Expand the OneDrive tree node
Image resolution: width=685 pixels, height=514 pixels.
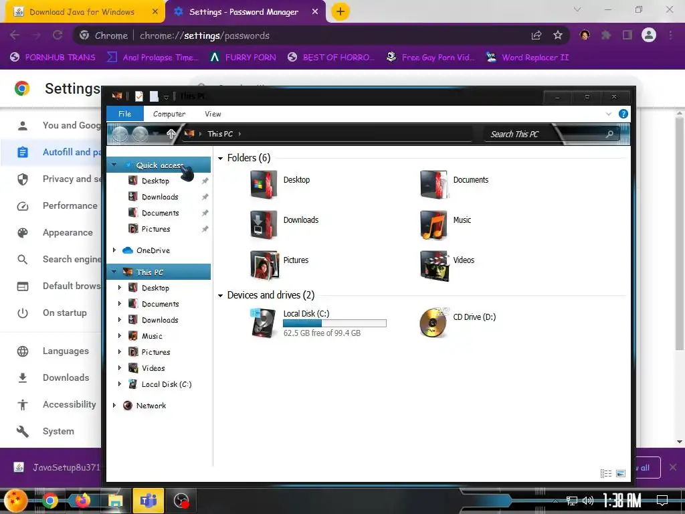coord(114,250)
